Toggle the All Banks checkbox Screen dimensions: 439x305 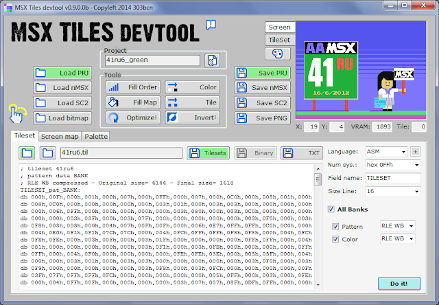(x=331, y=209)
